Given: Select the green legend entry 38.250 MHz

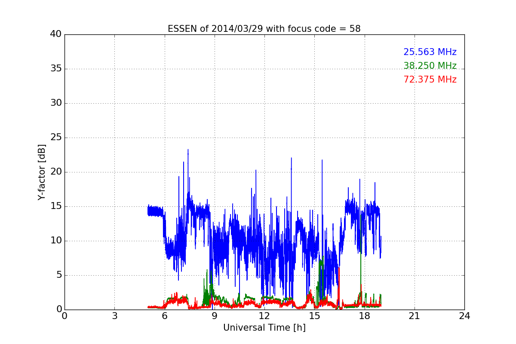Looking at the screenshot, I should pos(430,66).
